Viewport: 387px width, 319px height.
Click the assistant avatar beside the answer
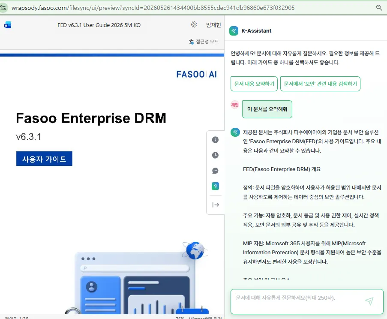235,132
